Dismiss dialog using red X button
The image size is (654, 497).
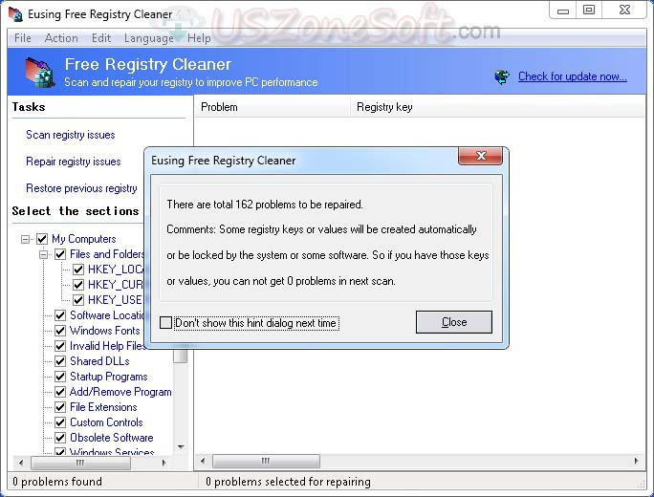point(481,156)
